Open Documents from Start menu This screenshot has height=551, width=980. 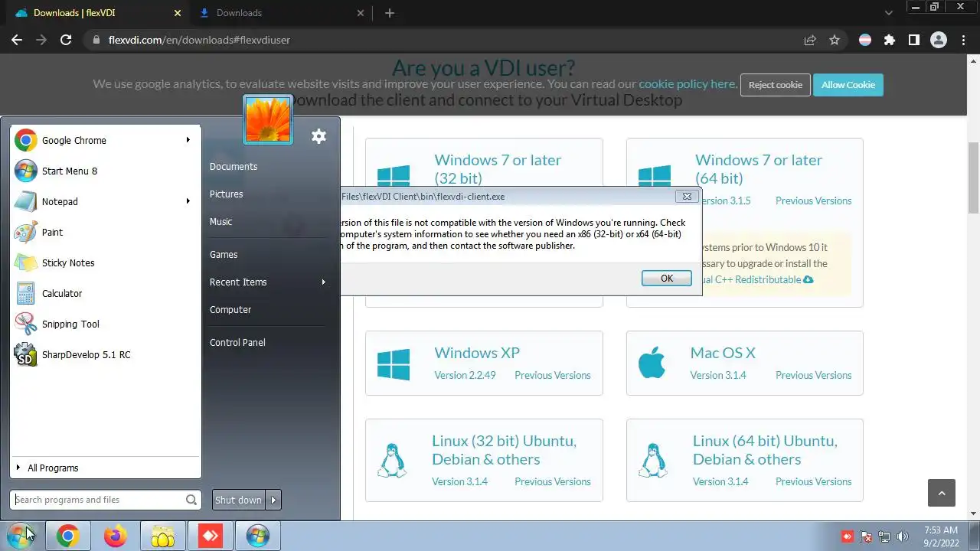coord(234,166)
